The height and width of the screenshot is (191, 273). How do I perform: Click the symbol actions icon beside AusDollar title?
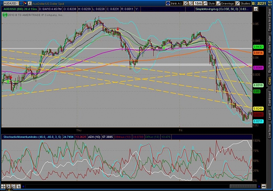pyautogui.click(x=30, y=3)
